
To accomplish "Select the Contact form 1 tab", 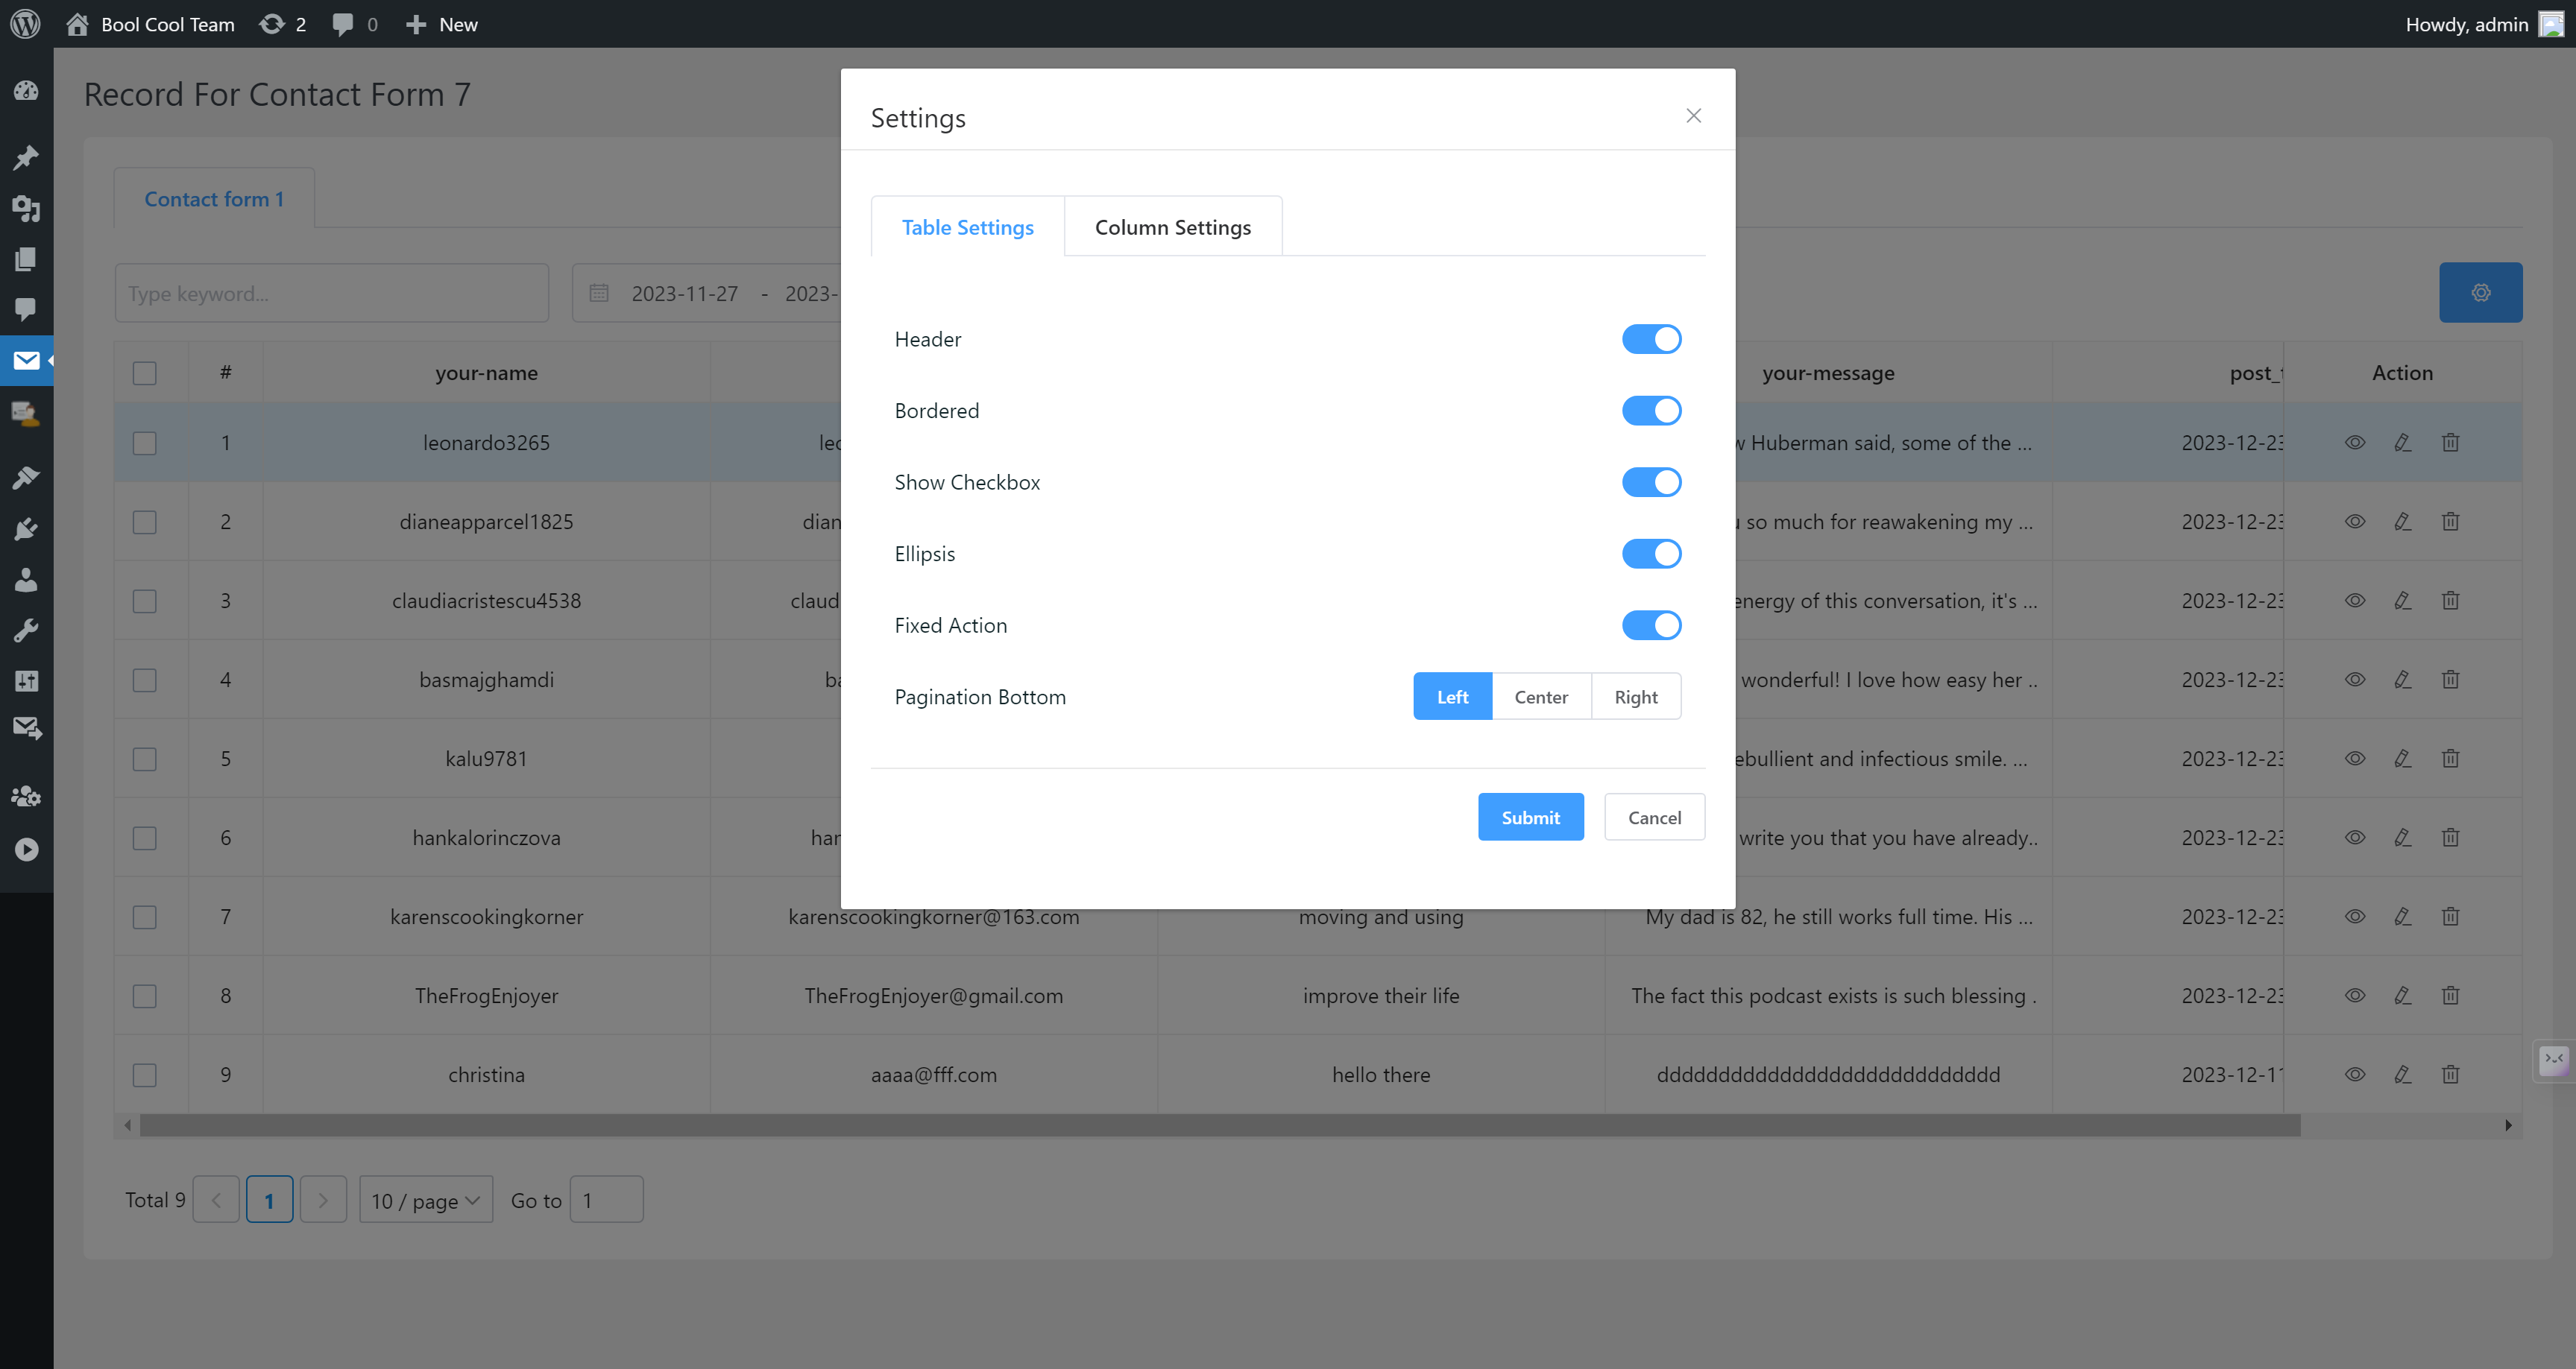I will point(214,199).
